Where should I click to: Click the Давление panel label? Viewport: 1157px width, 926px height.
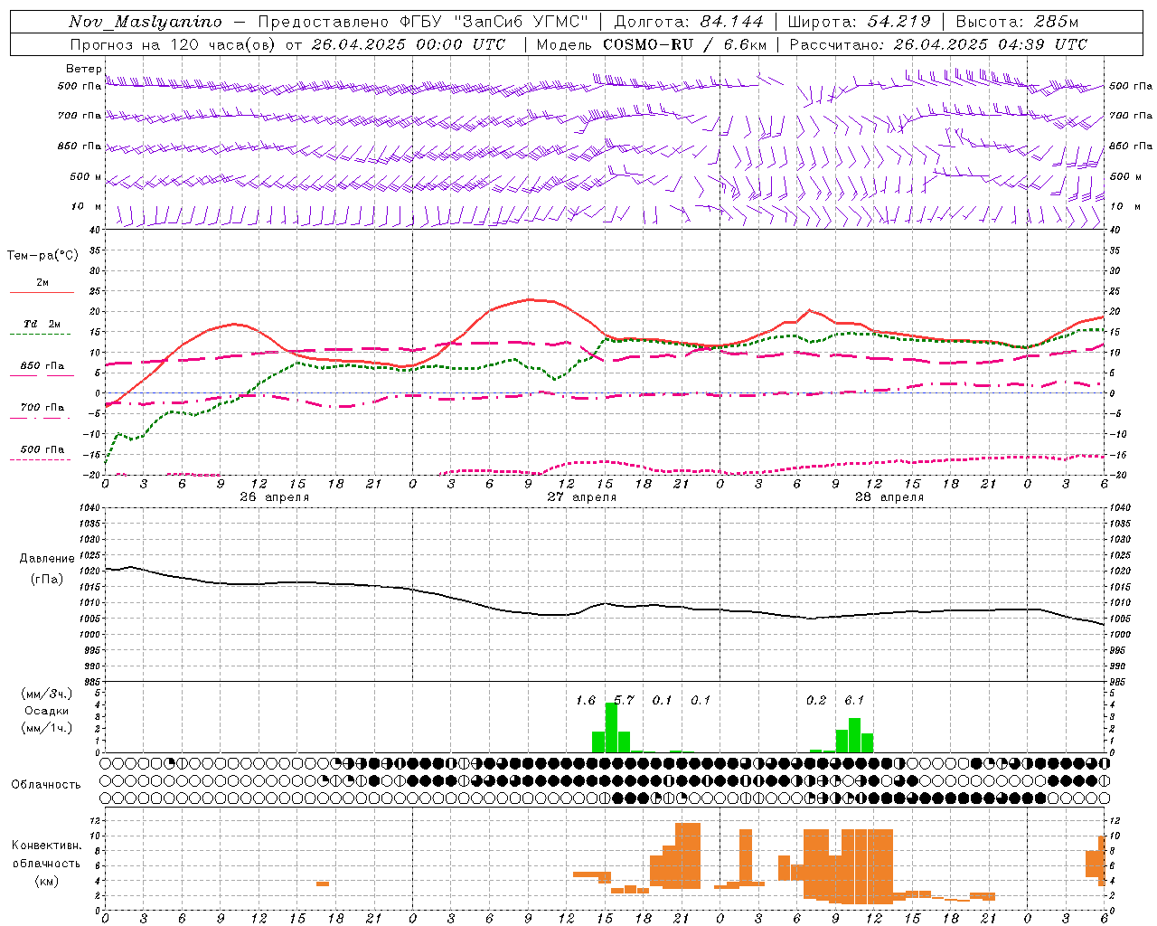point(47,559)
